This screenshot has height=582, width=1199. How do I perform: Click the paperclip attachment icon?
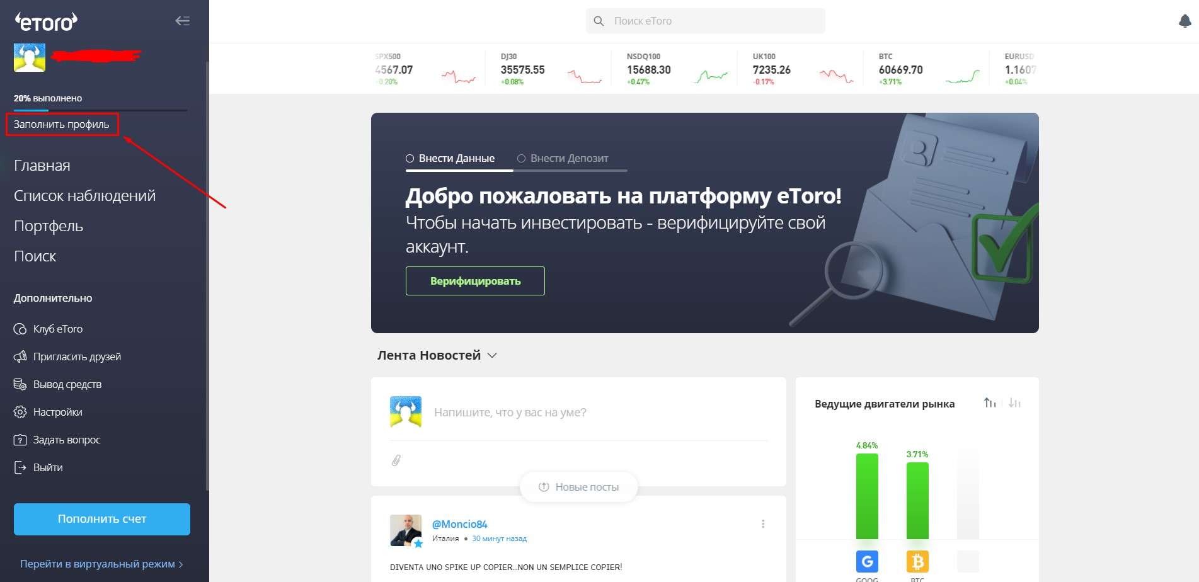pyautogui.click(x=396, y=460)
